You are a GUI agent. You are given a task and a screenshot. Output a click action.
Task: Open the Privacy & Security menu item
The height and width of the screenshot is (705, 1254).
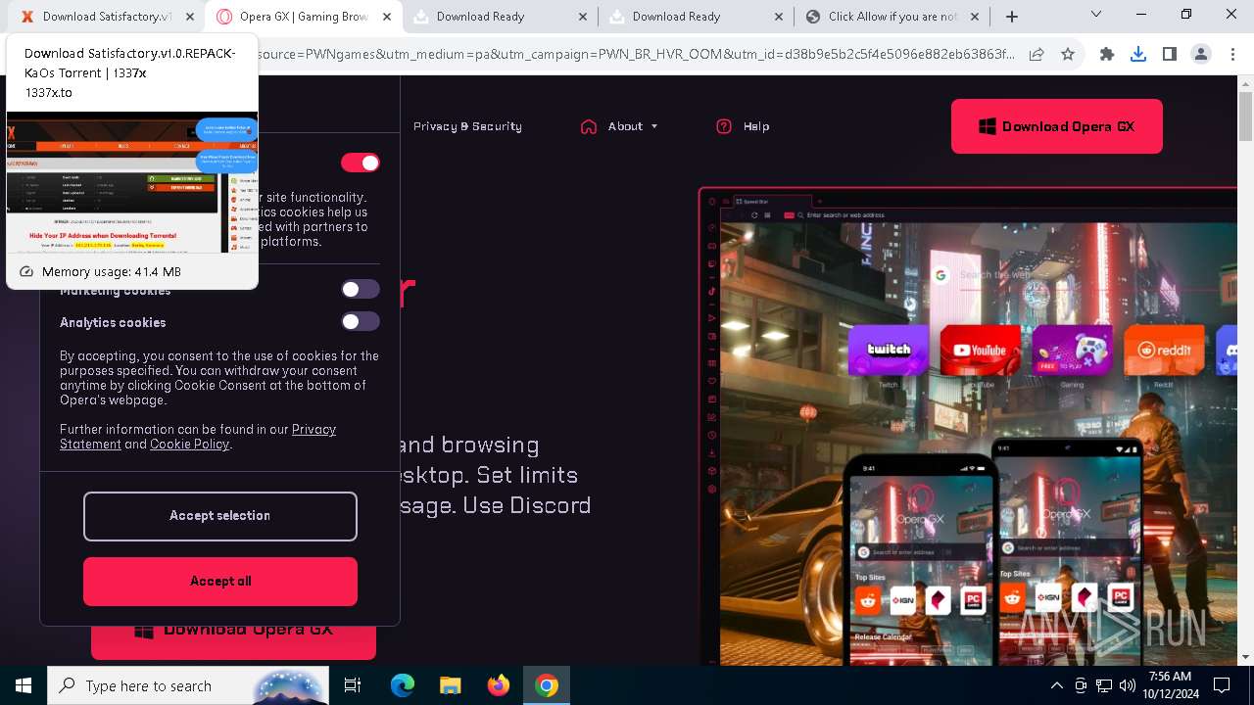coord(467,126)
